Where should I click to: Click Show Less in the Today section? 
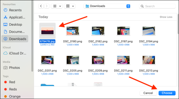[x=166, y=17]
